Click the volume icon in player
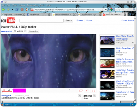The width and height of the screenshot is (137, 107). coord(9,90)
